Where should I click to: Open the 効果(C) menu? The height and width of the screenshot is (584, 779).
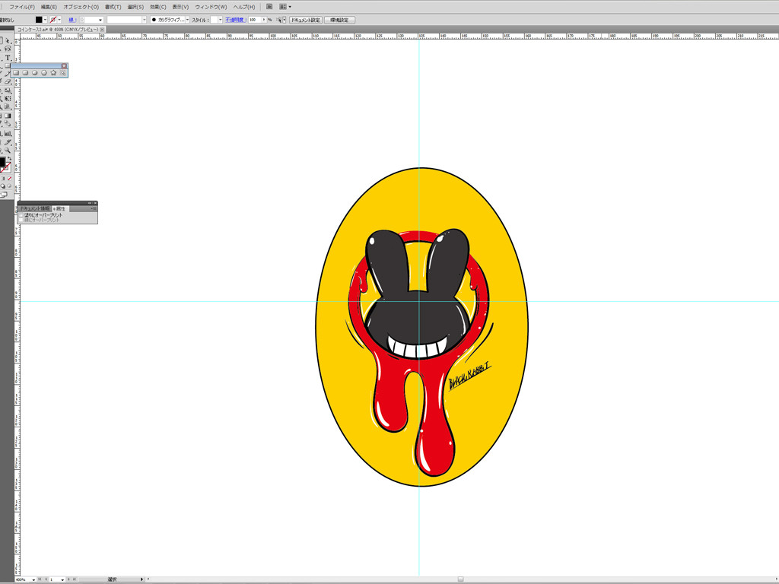pos(157,7)
